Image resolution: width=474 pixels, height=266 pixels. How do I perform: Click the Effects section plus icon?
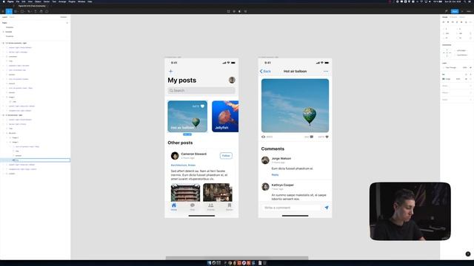[470, 92]
